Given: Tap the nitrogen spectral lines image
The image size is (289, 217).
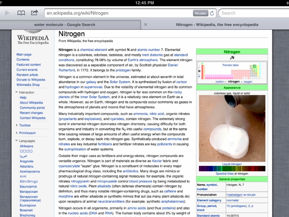Looking at the screenshot, I should 232,168.
